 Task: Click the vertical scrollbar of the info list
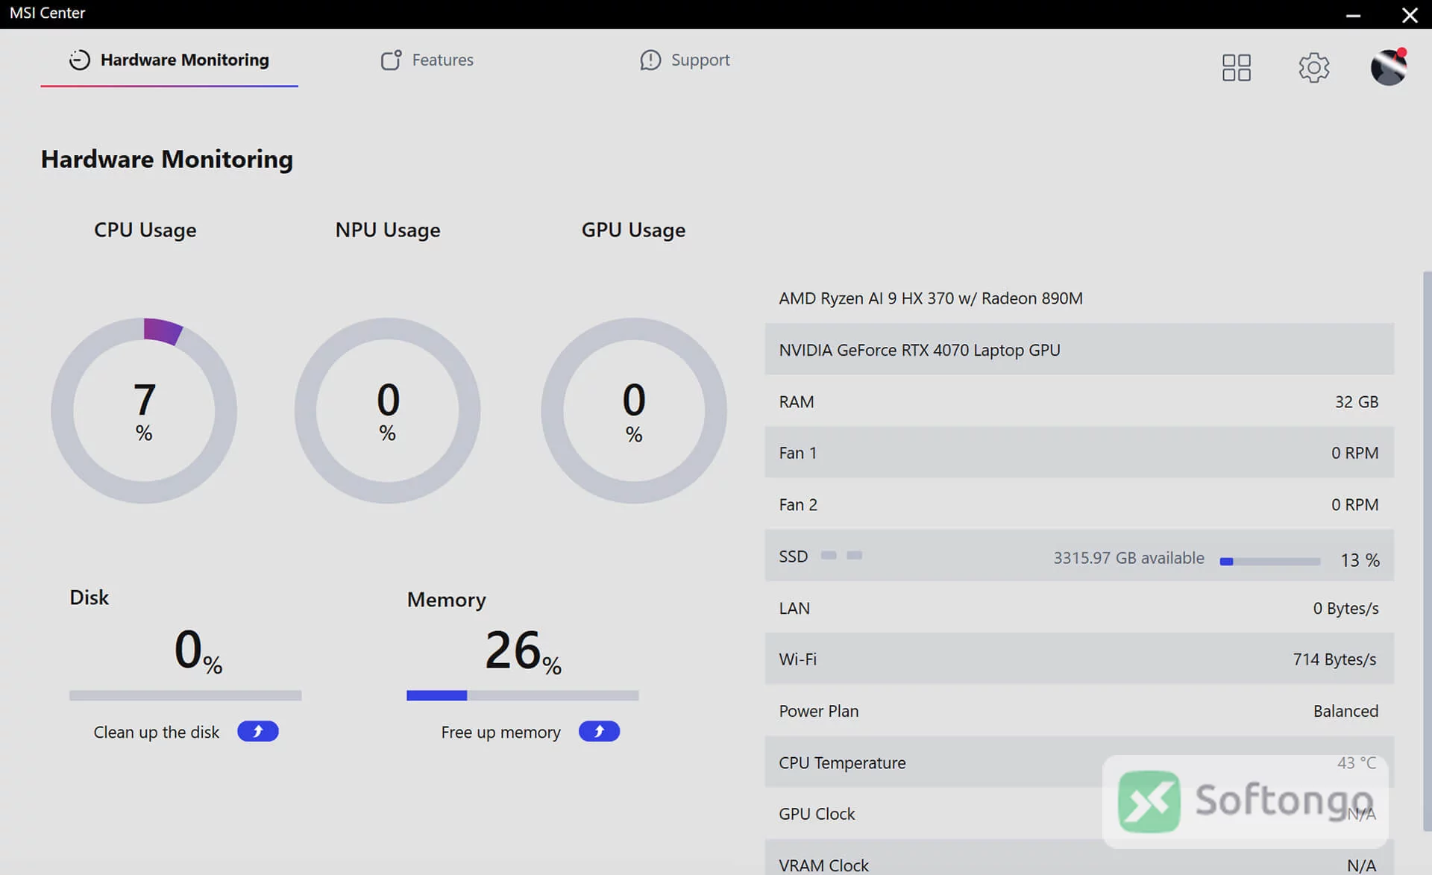click(x=1427, y=552)
